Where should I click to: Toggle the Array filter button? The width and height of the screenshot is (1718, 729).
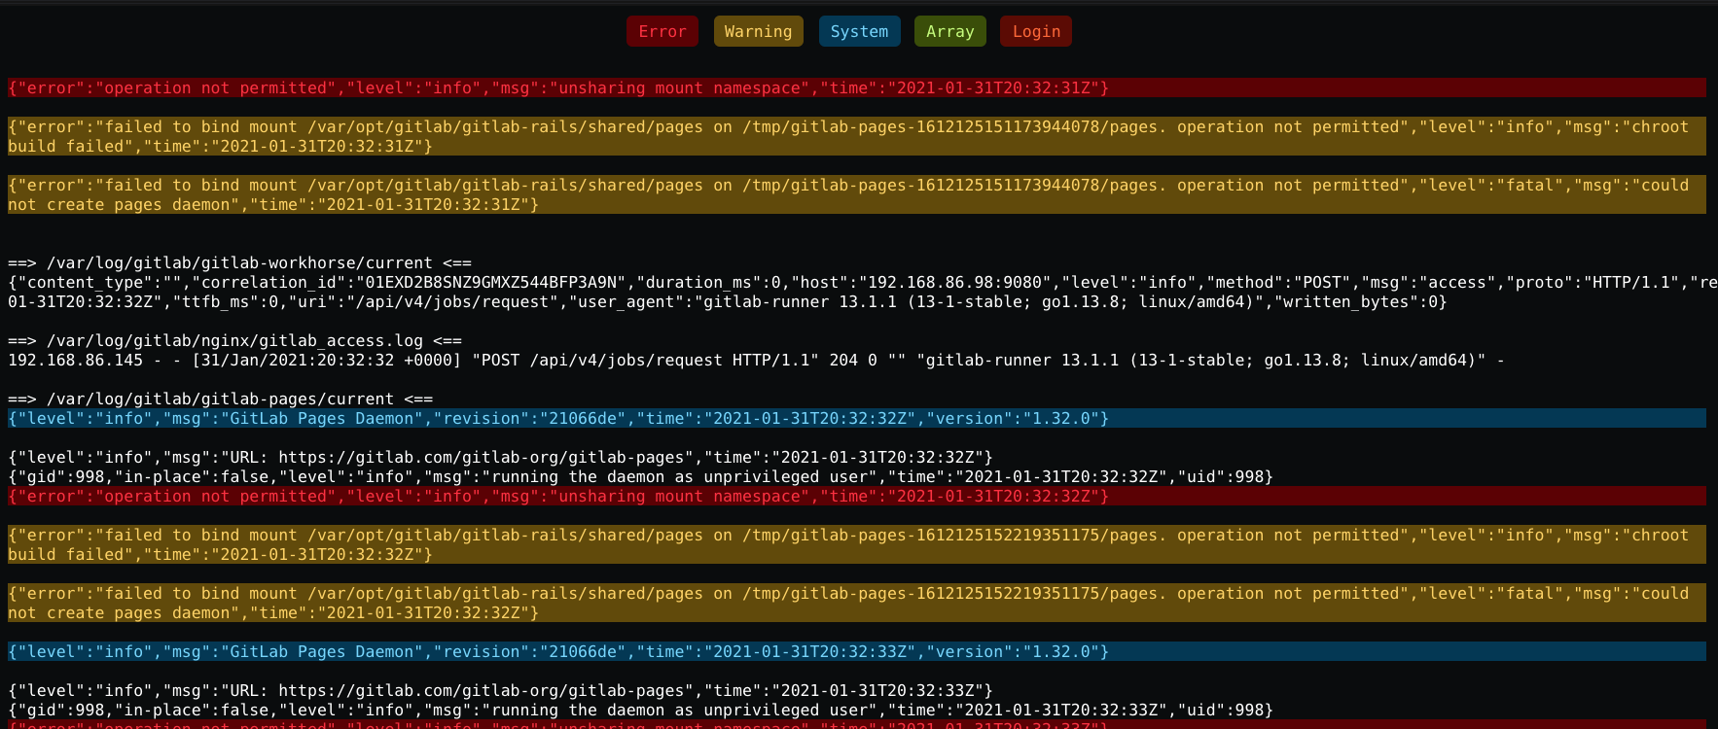949,31
